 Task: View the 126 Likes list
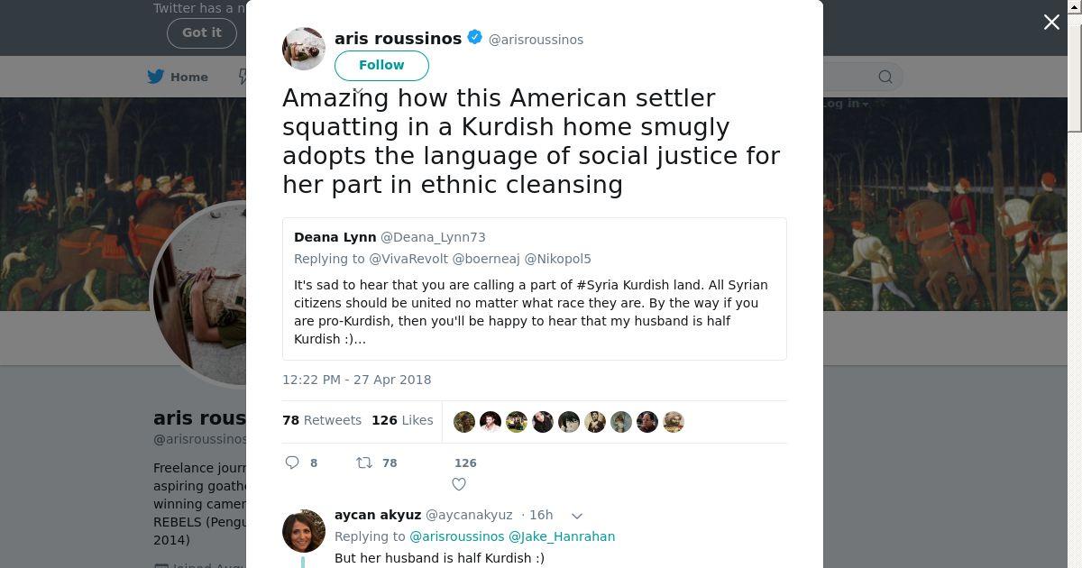pos(402,420)
